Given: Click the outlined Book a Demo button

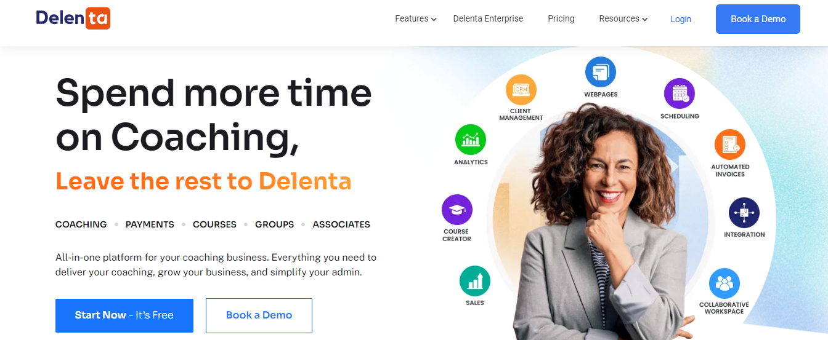Looking at the screenshot, I should 259,315.
